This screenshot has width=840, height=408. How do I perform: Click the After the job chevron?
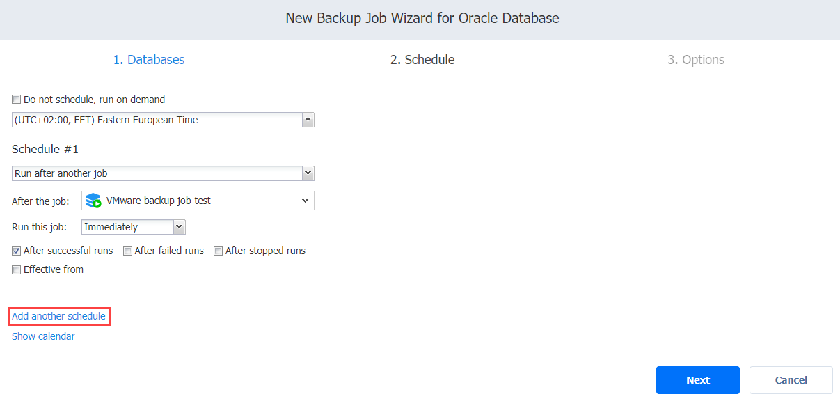(x=305, y=201)
